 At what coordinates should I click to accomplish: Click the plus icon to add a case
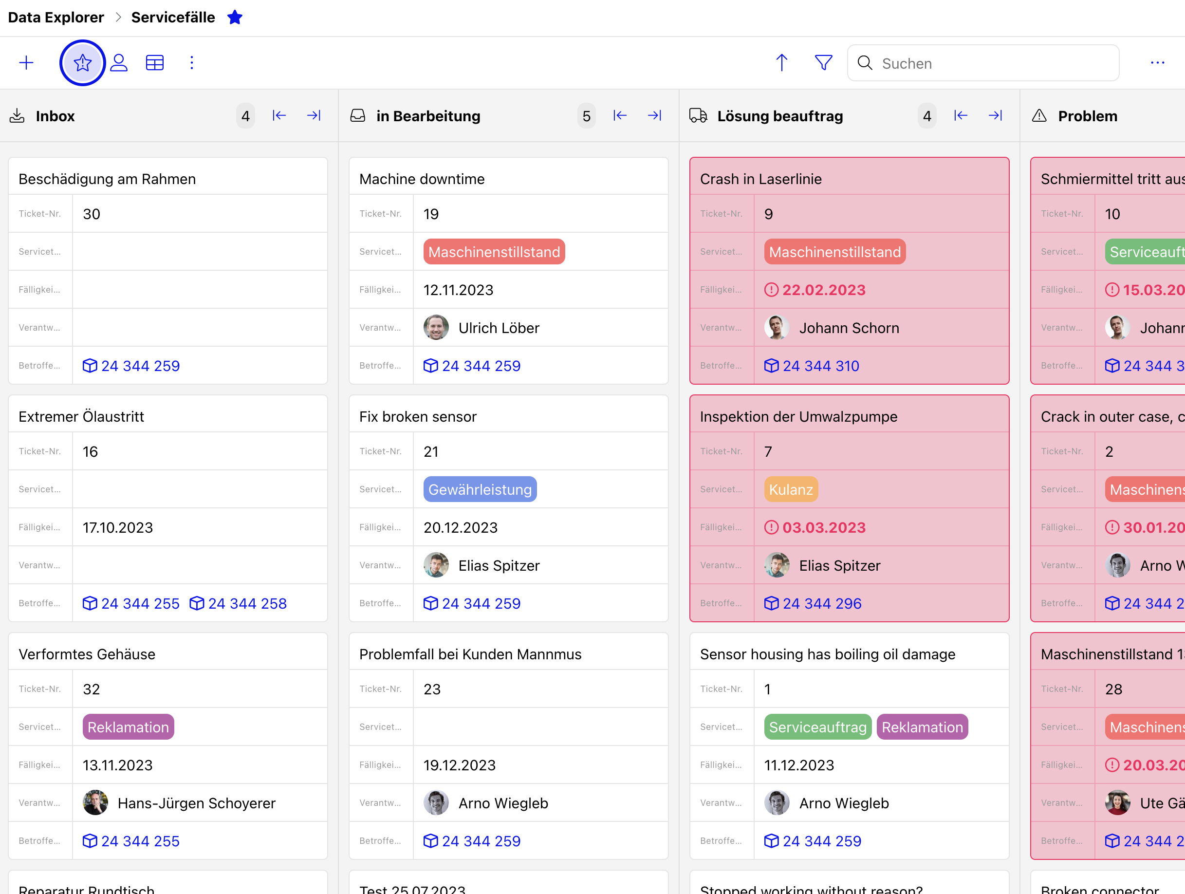(26, 63)
